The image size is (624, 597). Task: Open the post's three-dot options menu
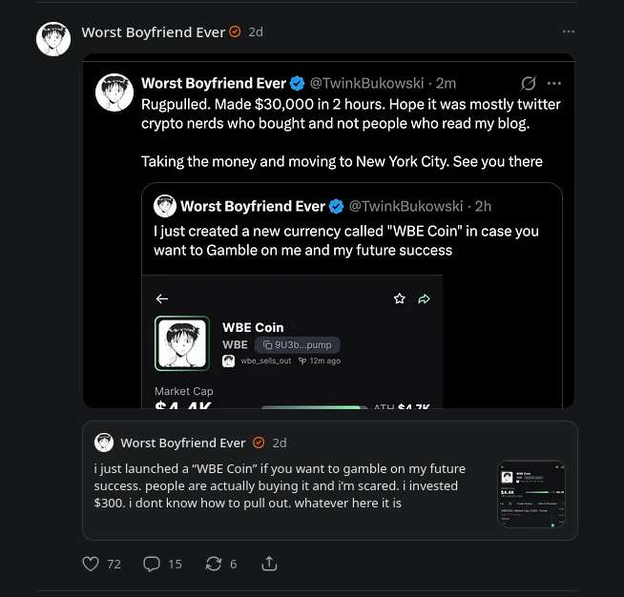[x=569, y=31]
